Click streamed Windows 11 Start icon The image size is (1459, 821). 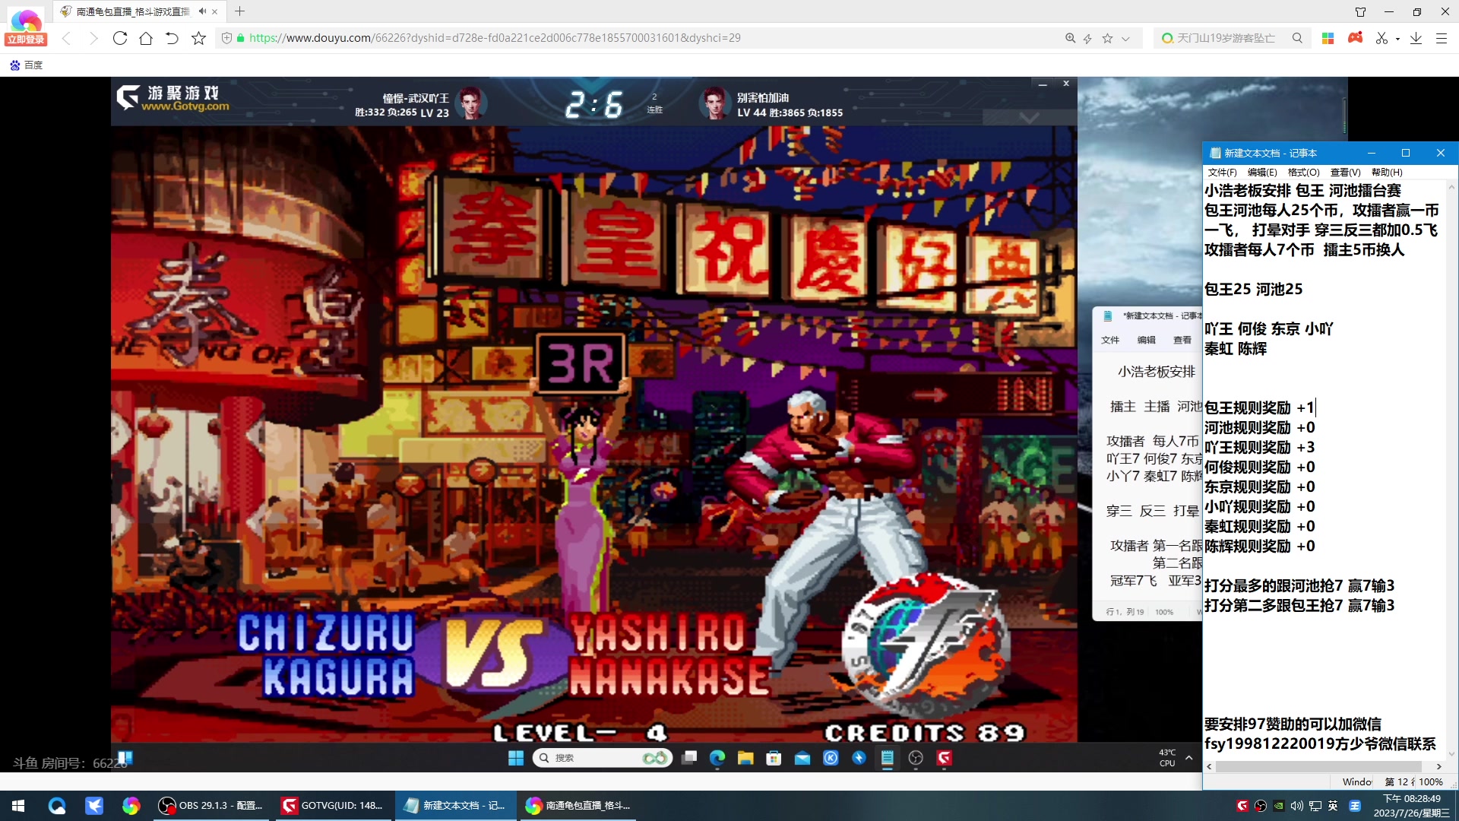tap(515, 758)
